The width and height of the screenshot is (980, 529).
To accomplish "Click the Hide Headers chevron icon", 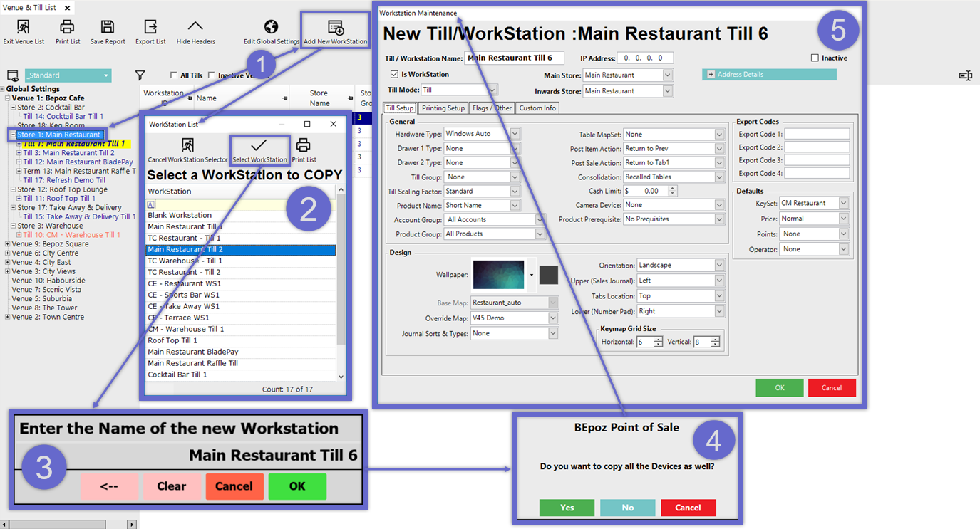I will (195, 28).
